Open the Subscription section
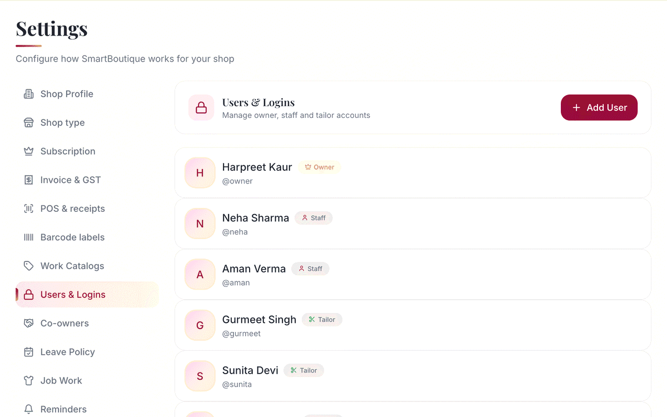This screenshot has height=417, width=667. tap(87, 151)
